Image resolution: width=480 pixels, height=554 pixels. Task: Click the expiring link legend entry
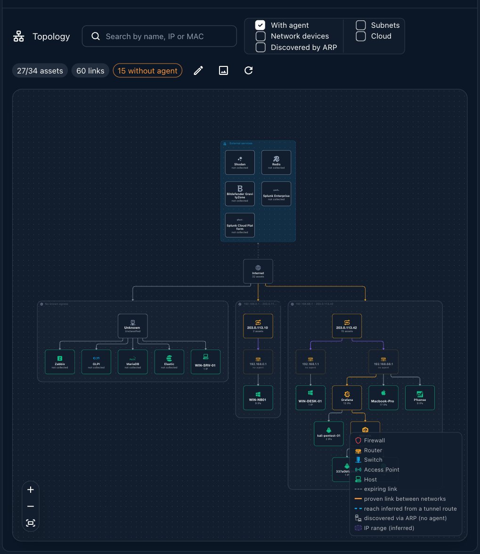[x=376, y=489]
